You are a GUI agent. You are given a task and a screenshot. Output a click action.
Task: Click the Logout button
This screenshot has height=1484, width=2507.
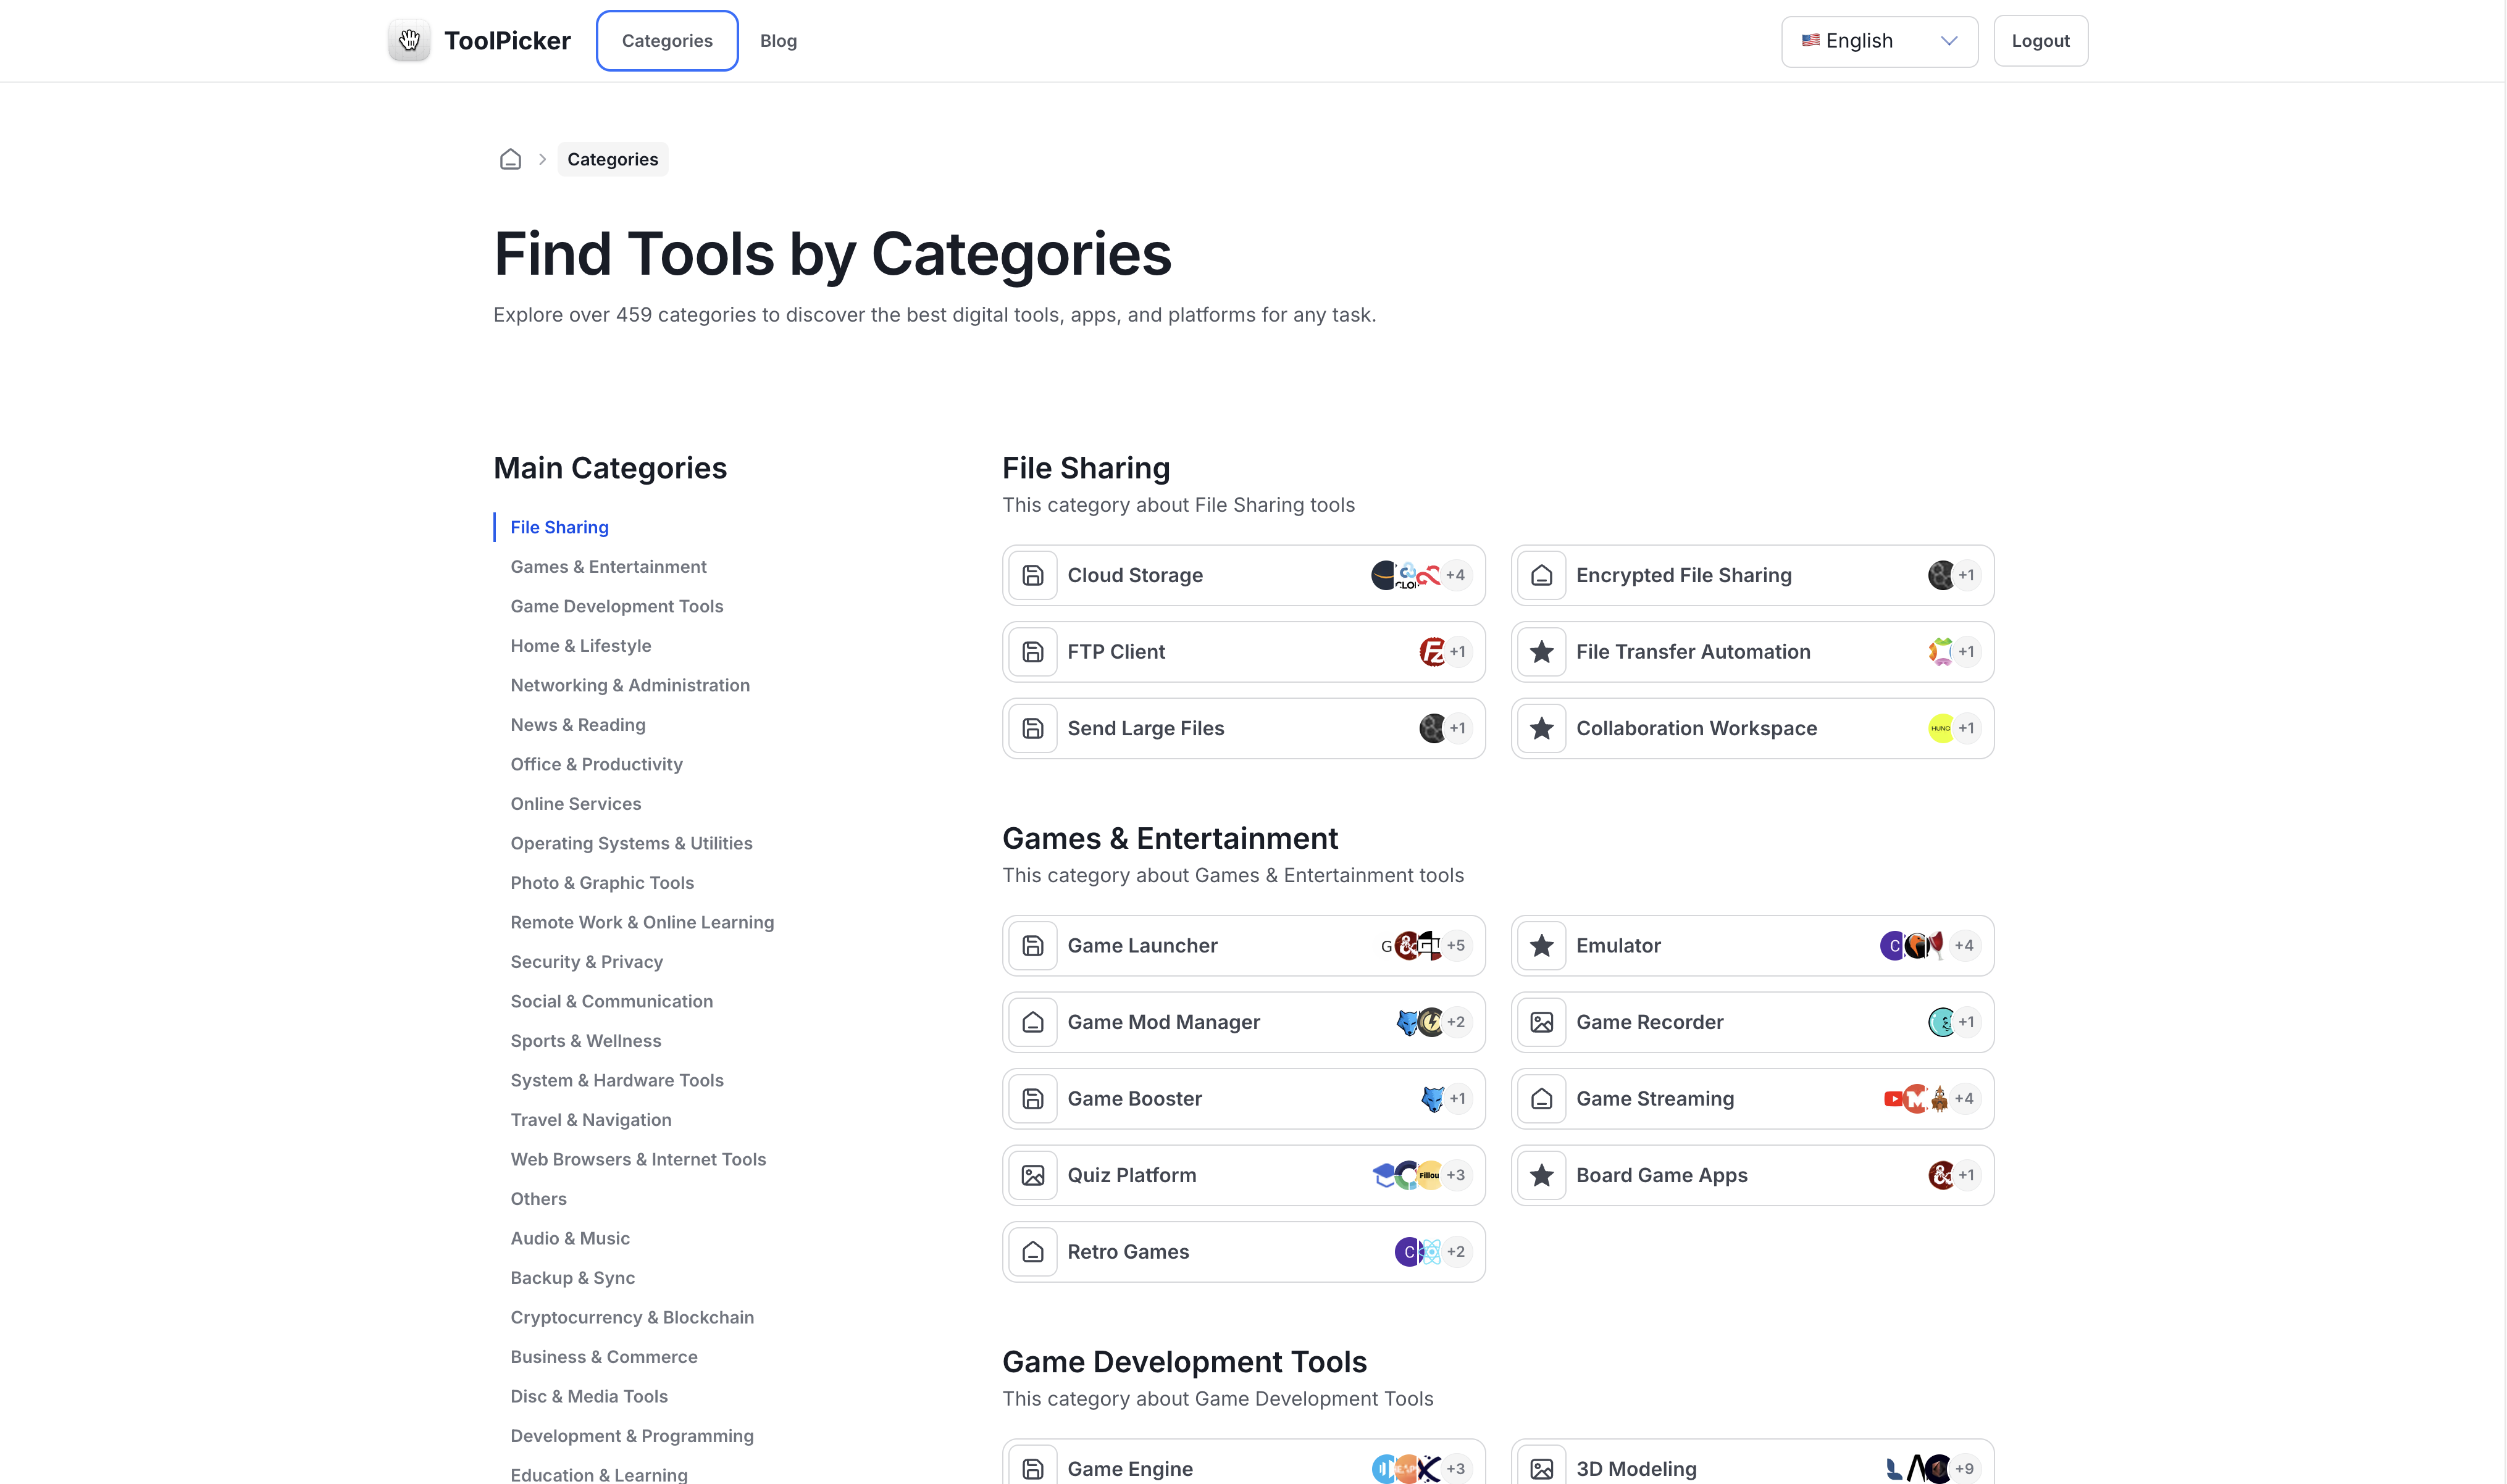point(2040,40)
